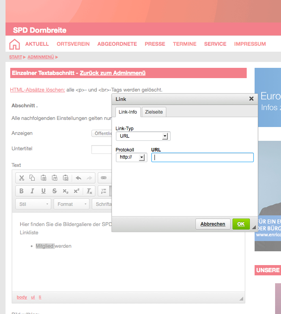Click the Cut scissors icon
This screenshot has height=314, width=281.
tap(21, 178)
